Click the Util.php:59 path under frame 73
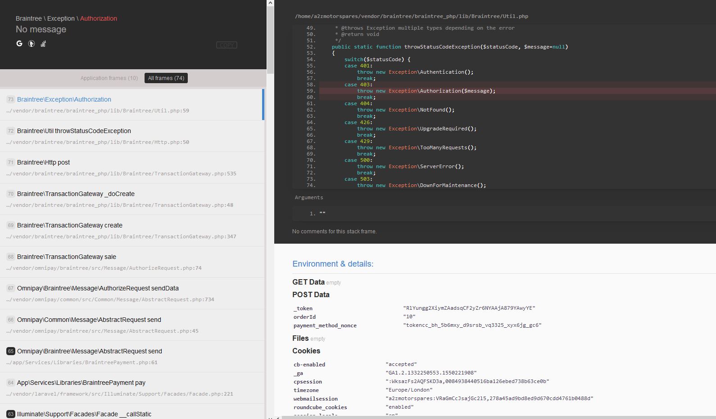 (98, 111)
